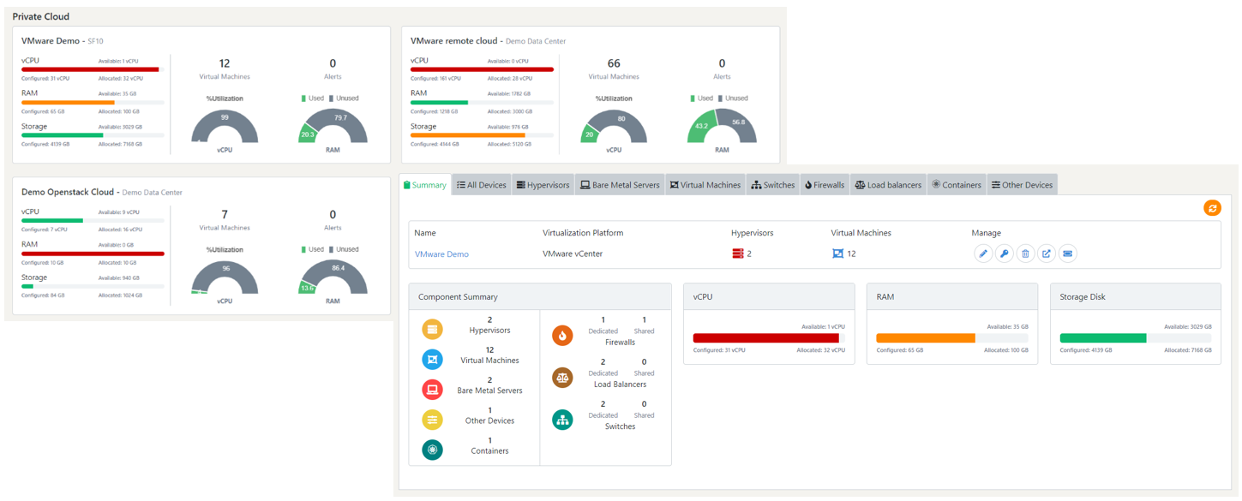Image resolution: width=1242 pixels, height=501 pixels.
Task: Click the red Bare Metal Servers component icon
Action: pyautogui.click(x=432, y=390)
